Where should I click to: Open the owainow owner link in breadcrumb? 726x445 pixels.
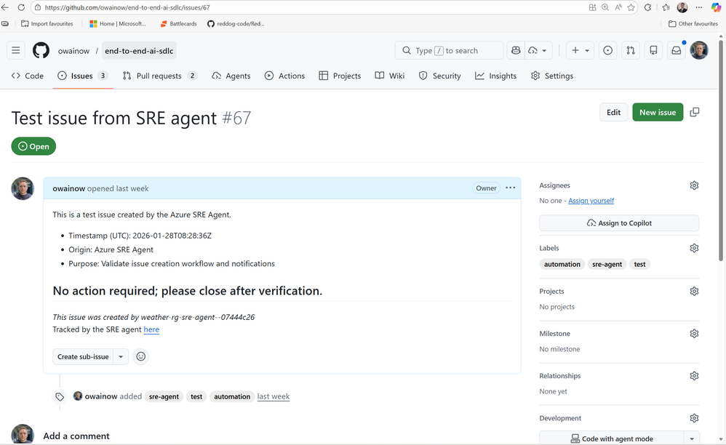(73, 51)
